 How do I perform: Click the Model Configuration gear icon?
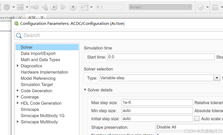[7, 7]
